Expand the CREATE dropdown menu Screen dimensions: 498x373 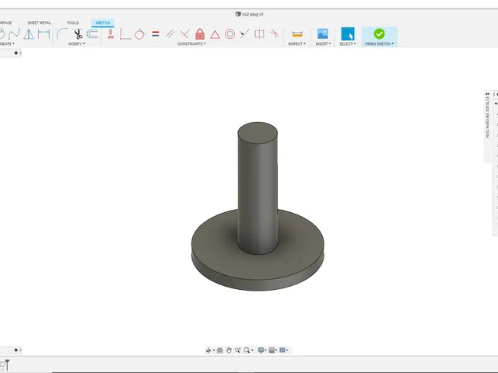(7, 44)
